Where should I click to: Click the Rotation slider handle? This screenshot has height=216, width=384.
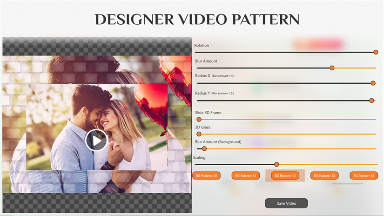coord(376,52)
